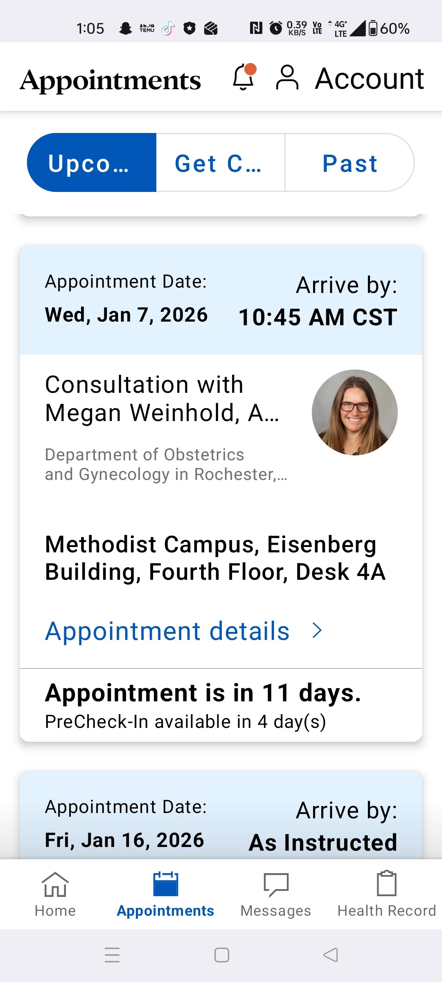This screenshot has height=982, width=442.
Task: Open Appointment details link
Action: coord(167,631)
